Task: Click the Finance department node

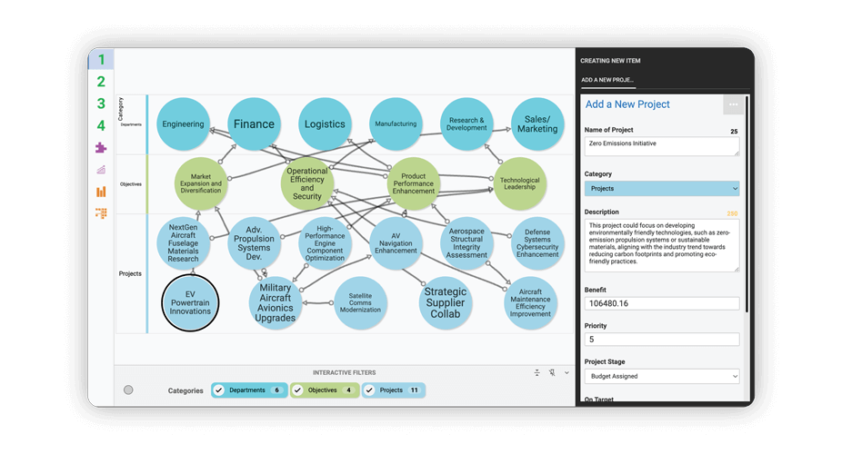Action: pos(254,124)
